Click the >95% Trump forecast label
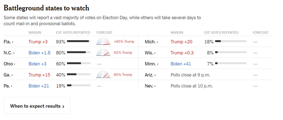This screenshot has height=120, width=283. [124, 42]
